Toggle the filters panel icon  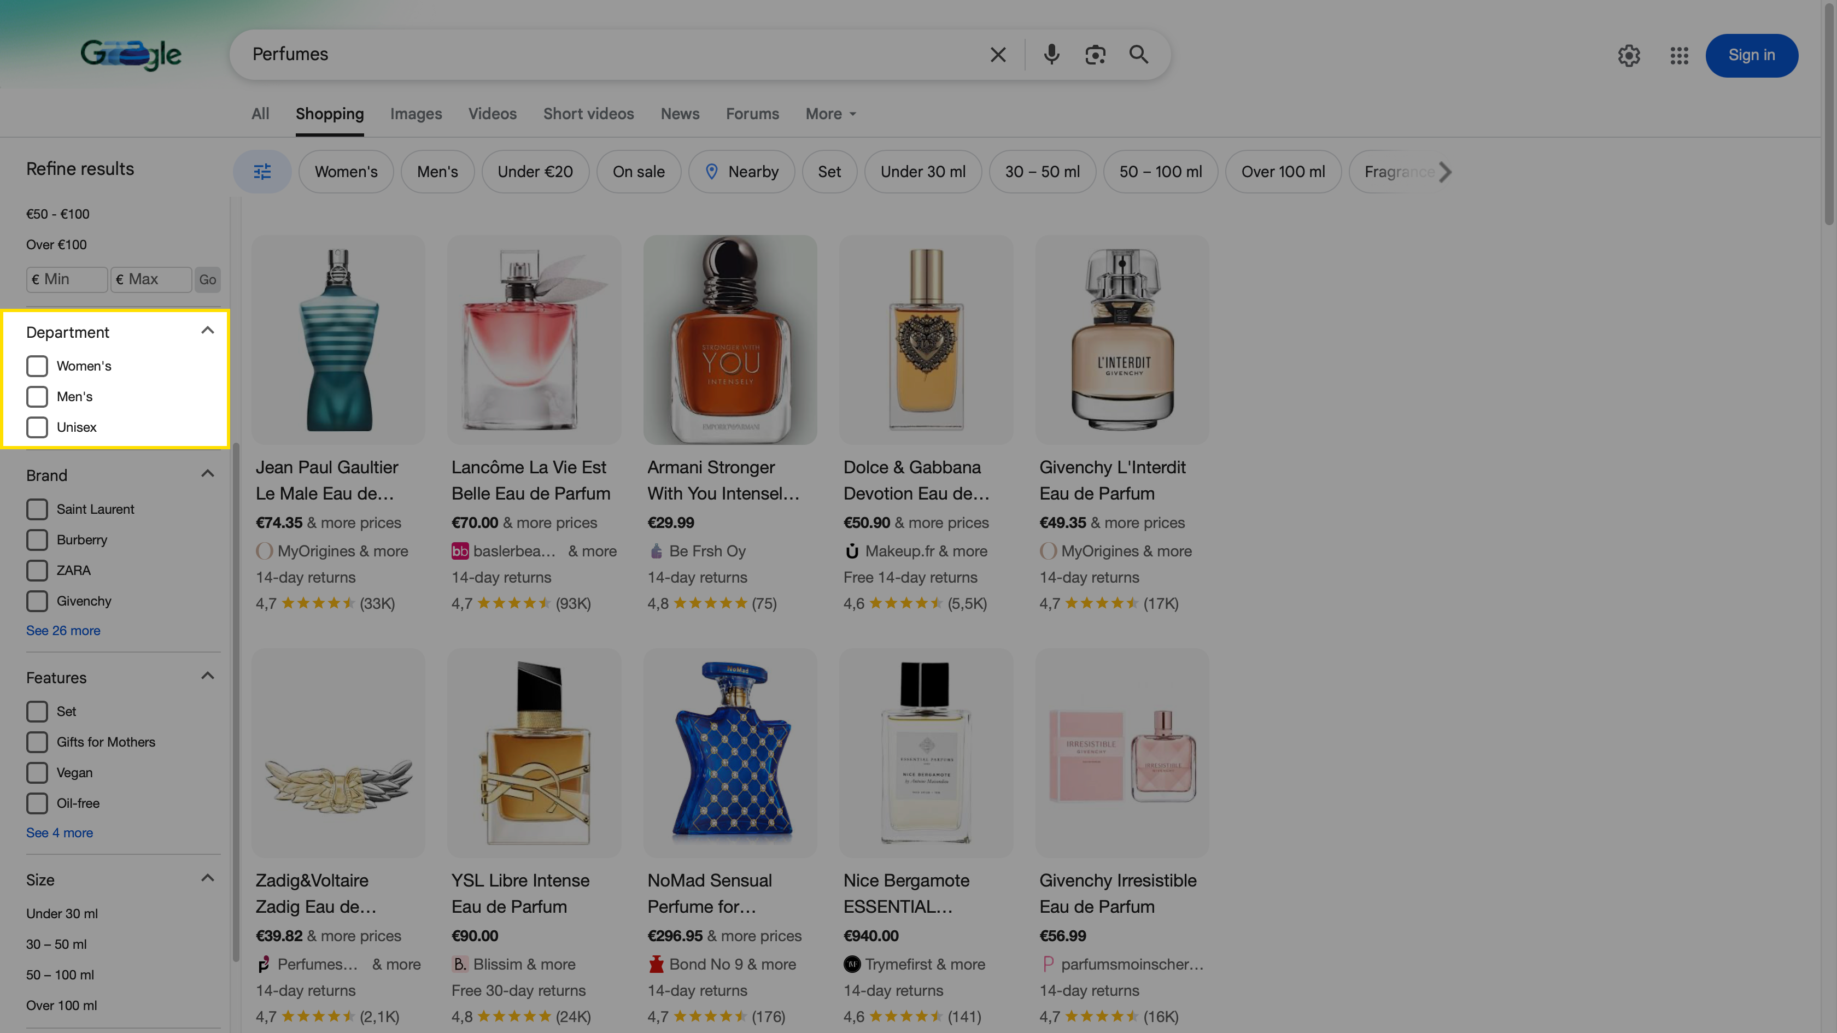pos(262,172)
